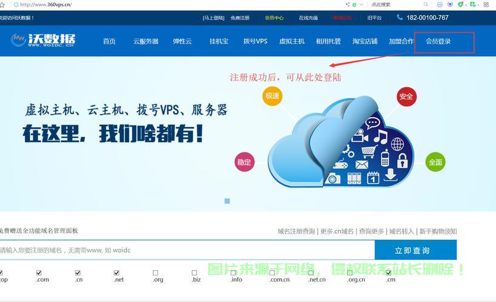Click the pink 稳定 circle icon
The image size is (496, 302).
point(244,162)
